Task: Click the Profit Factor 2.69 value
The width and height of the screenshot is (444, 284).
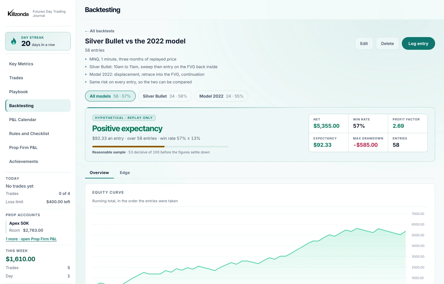Action: click(398, 126)
